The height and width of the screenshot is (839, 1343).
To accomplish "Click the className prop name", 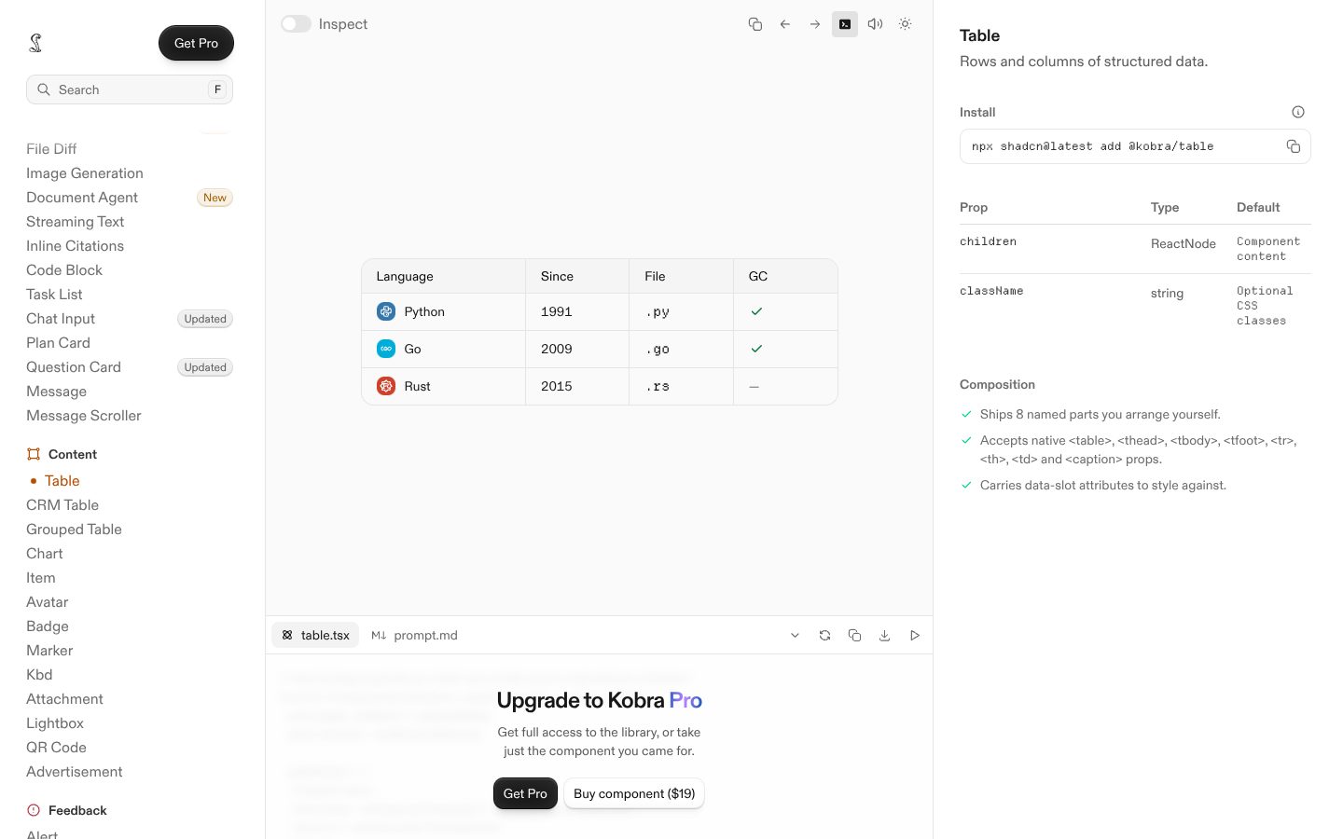I will [x=991, y=291].
